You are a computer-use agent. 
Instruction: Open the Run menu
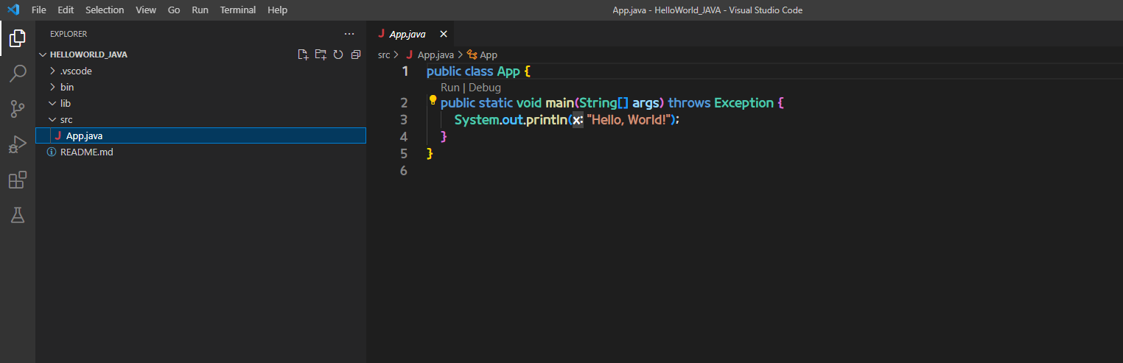pos(200,10)
